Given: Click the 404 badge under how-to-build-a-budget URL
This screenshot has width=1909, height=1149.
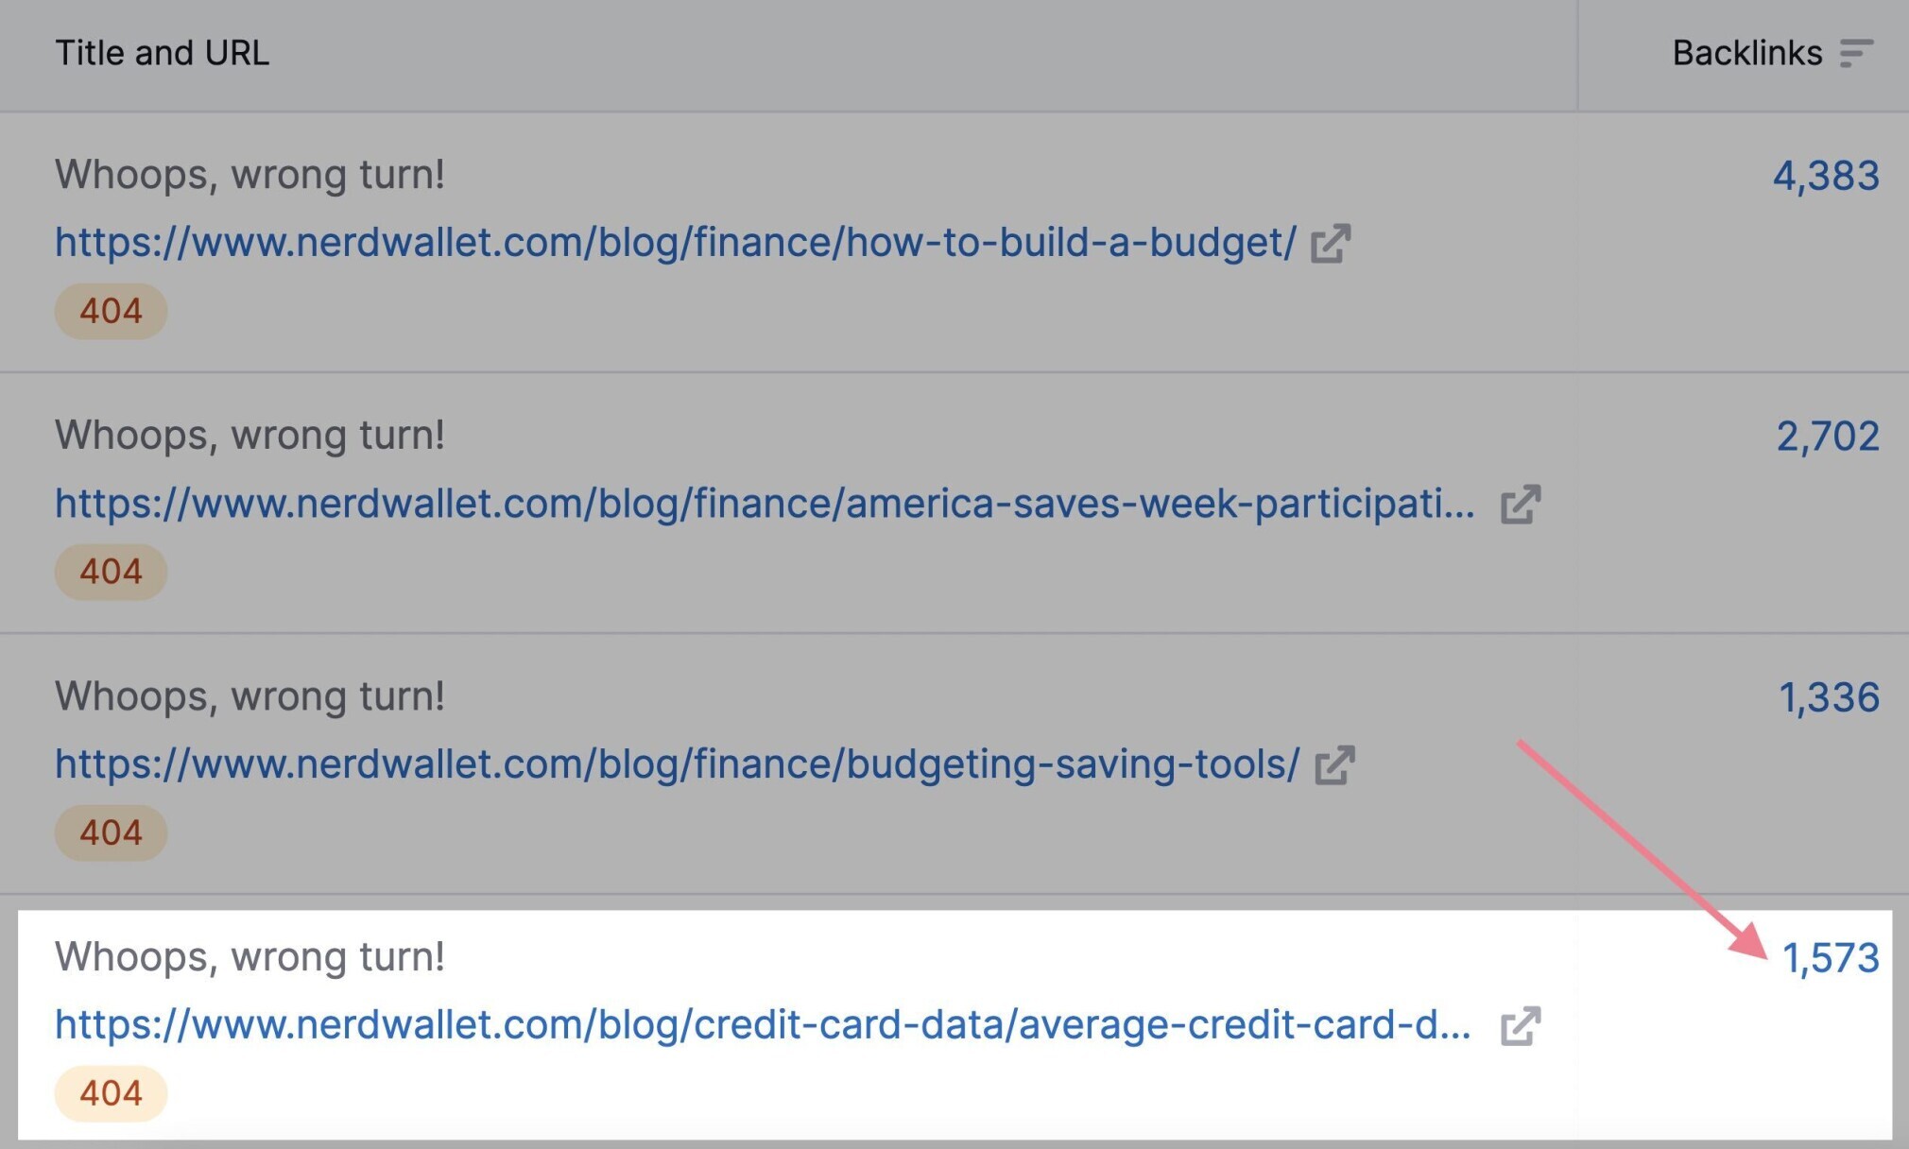Looking at the screenshot, I should point(111,311).
